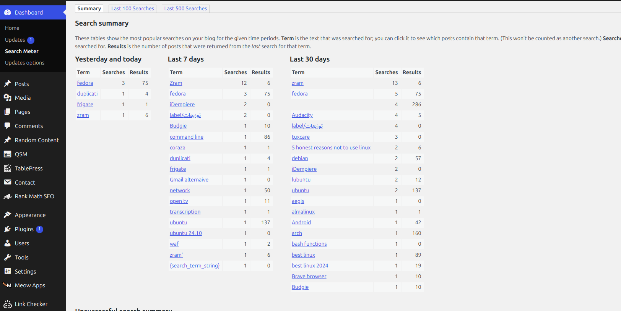This screenshot has height=311, width=621.
Task: Select the Summary tab
Action: tap(89, 8)
